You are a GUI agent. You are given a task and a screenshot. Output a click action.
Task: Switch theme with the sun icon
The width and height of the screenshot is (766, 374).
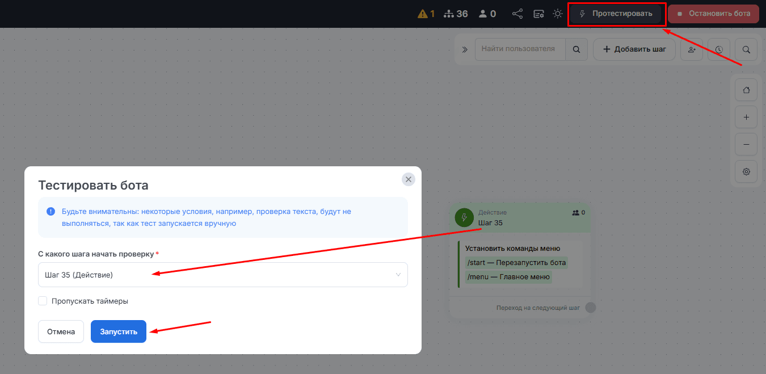558,14
